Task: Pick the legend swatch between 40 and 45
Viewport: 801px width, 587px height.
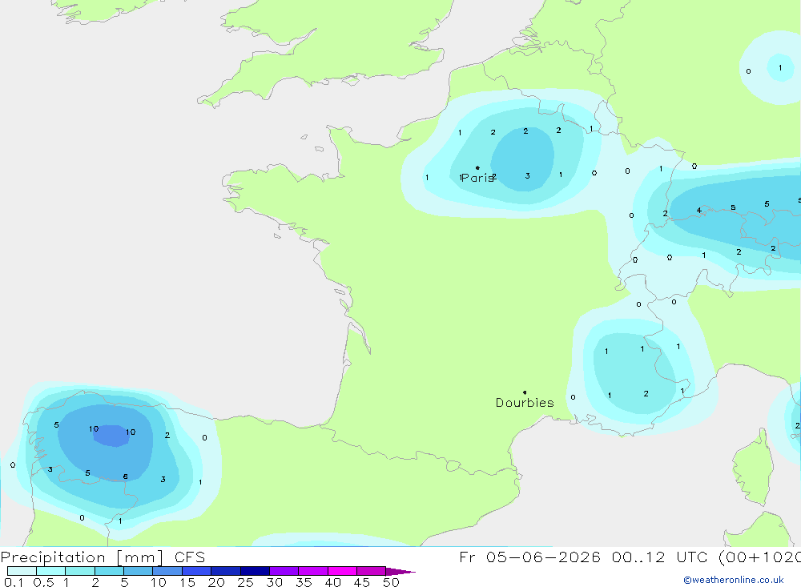Action: 342,571
